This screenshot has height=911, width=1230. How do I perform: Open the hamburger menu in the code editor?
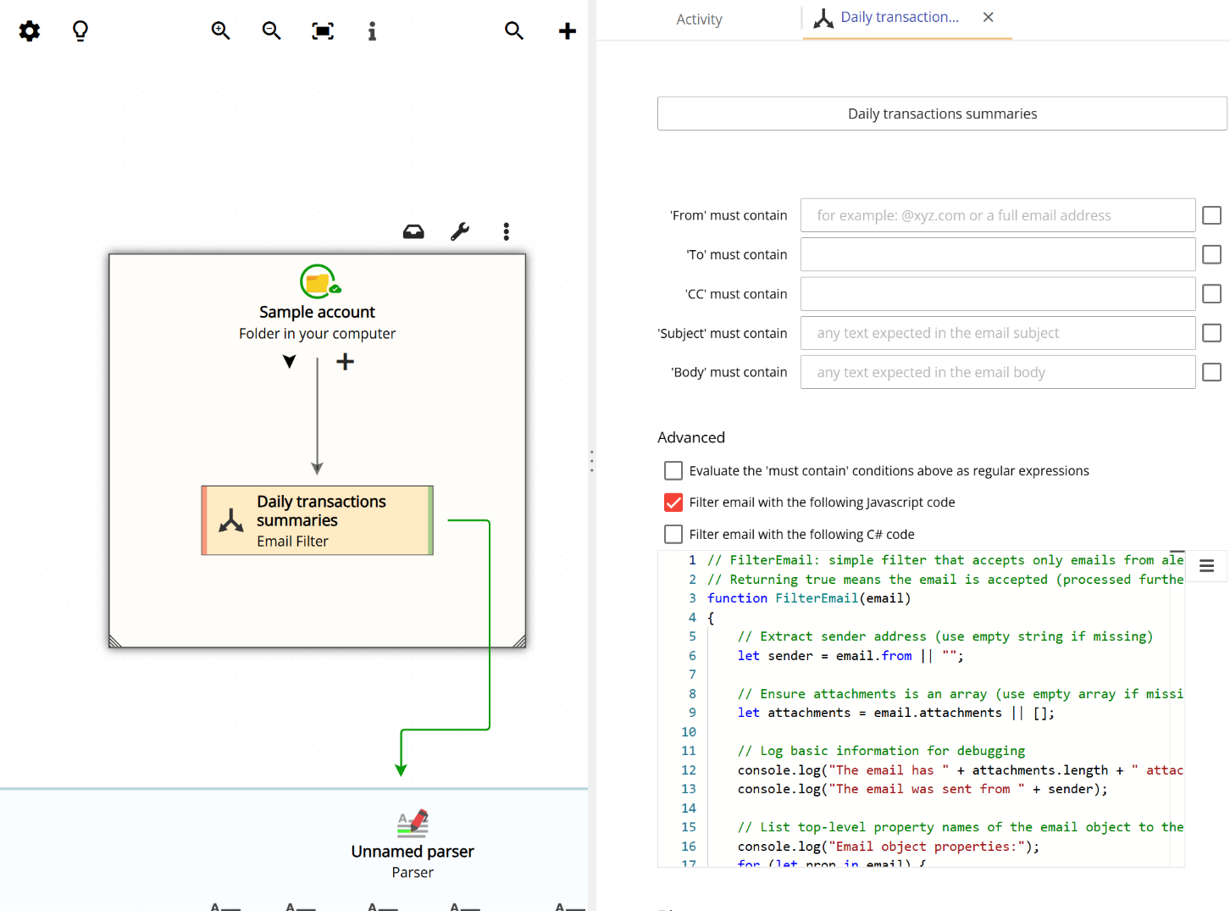pos(1206,565)
